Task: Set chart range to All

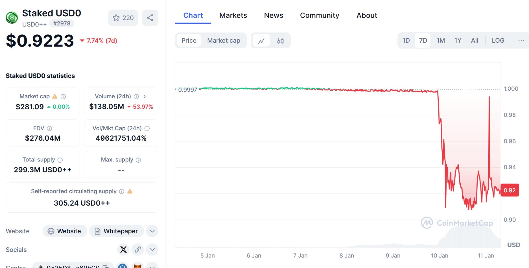Action: (x=475, y=40)
